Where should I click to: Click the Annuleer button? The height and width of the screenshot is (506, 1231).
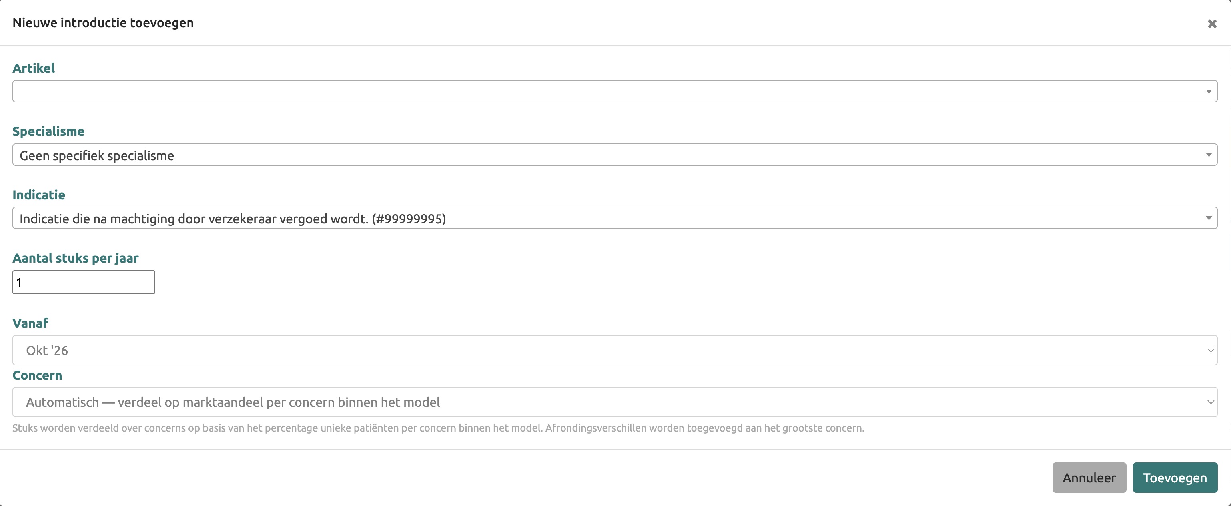tap(1089, 477)
